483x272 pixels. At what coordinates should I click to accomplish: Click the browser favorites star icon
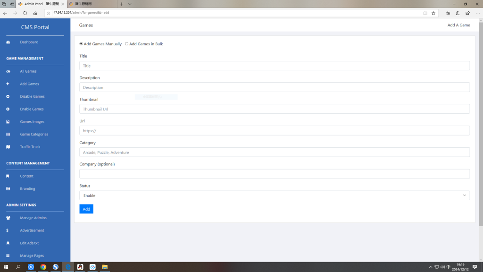tap(433, 13)
